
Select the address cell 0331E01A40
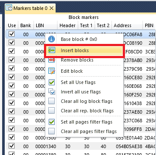[129, 138]
